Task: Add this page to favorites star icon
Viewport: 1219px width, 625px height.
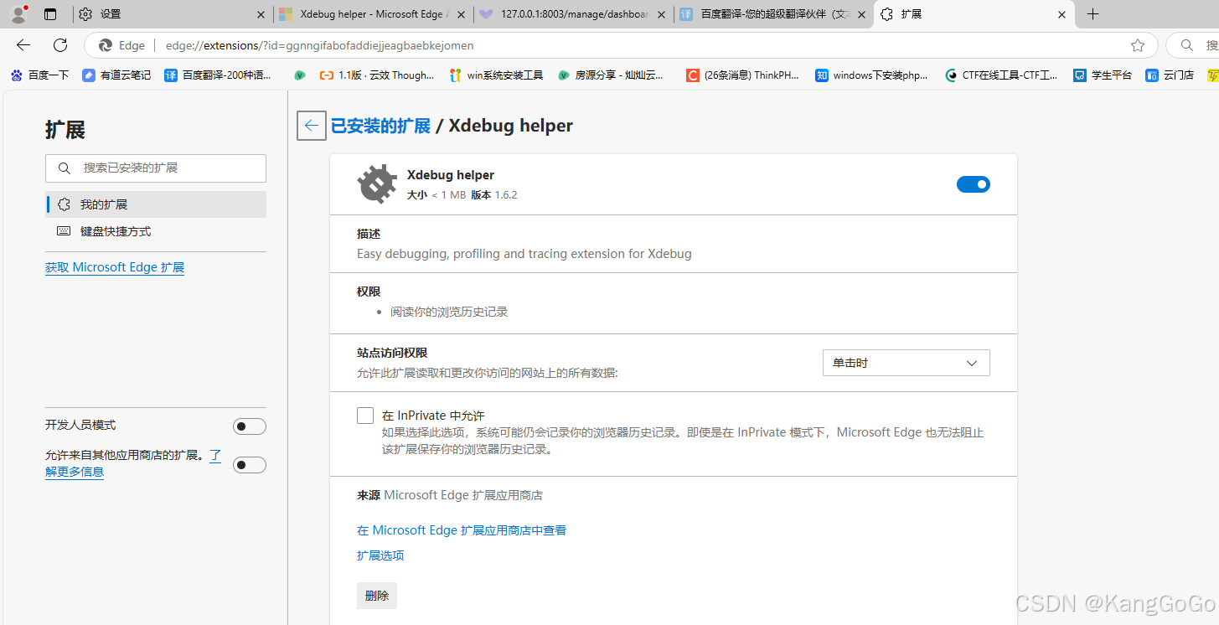Action: pos(1137,45)
